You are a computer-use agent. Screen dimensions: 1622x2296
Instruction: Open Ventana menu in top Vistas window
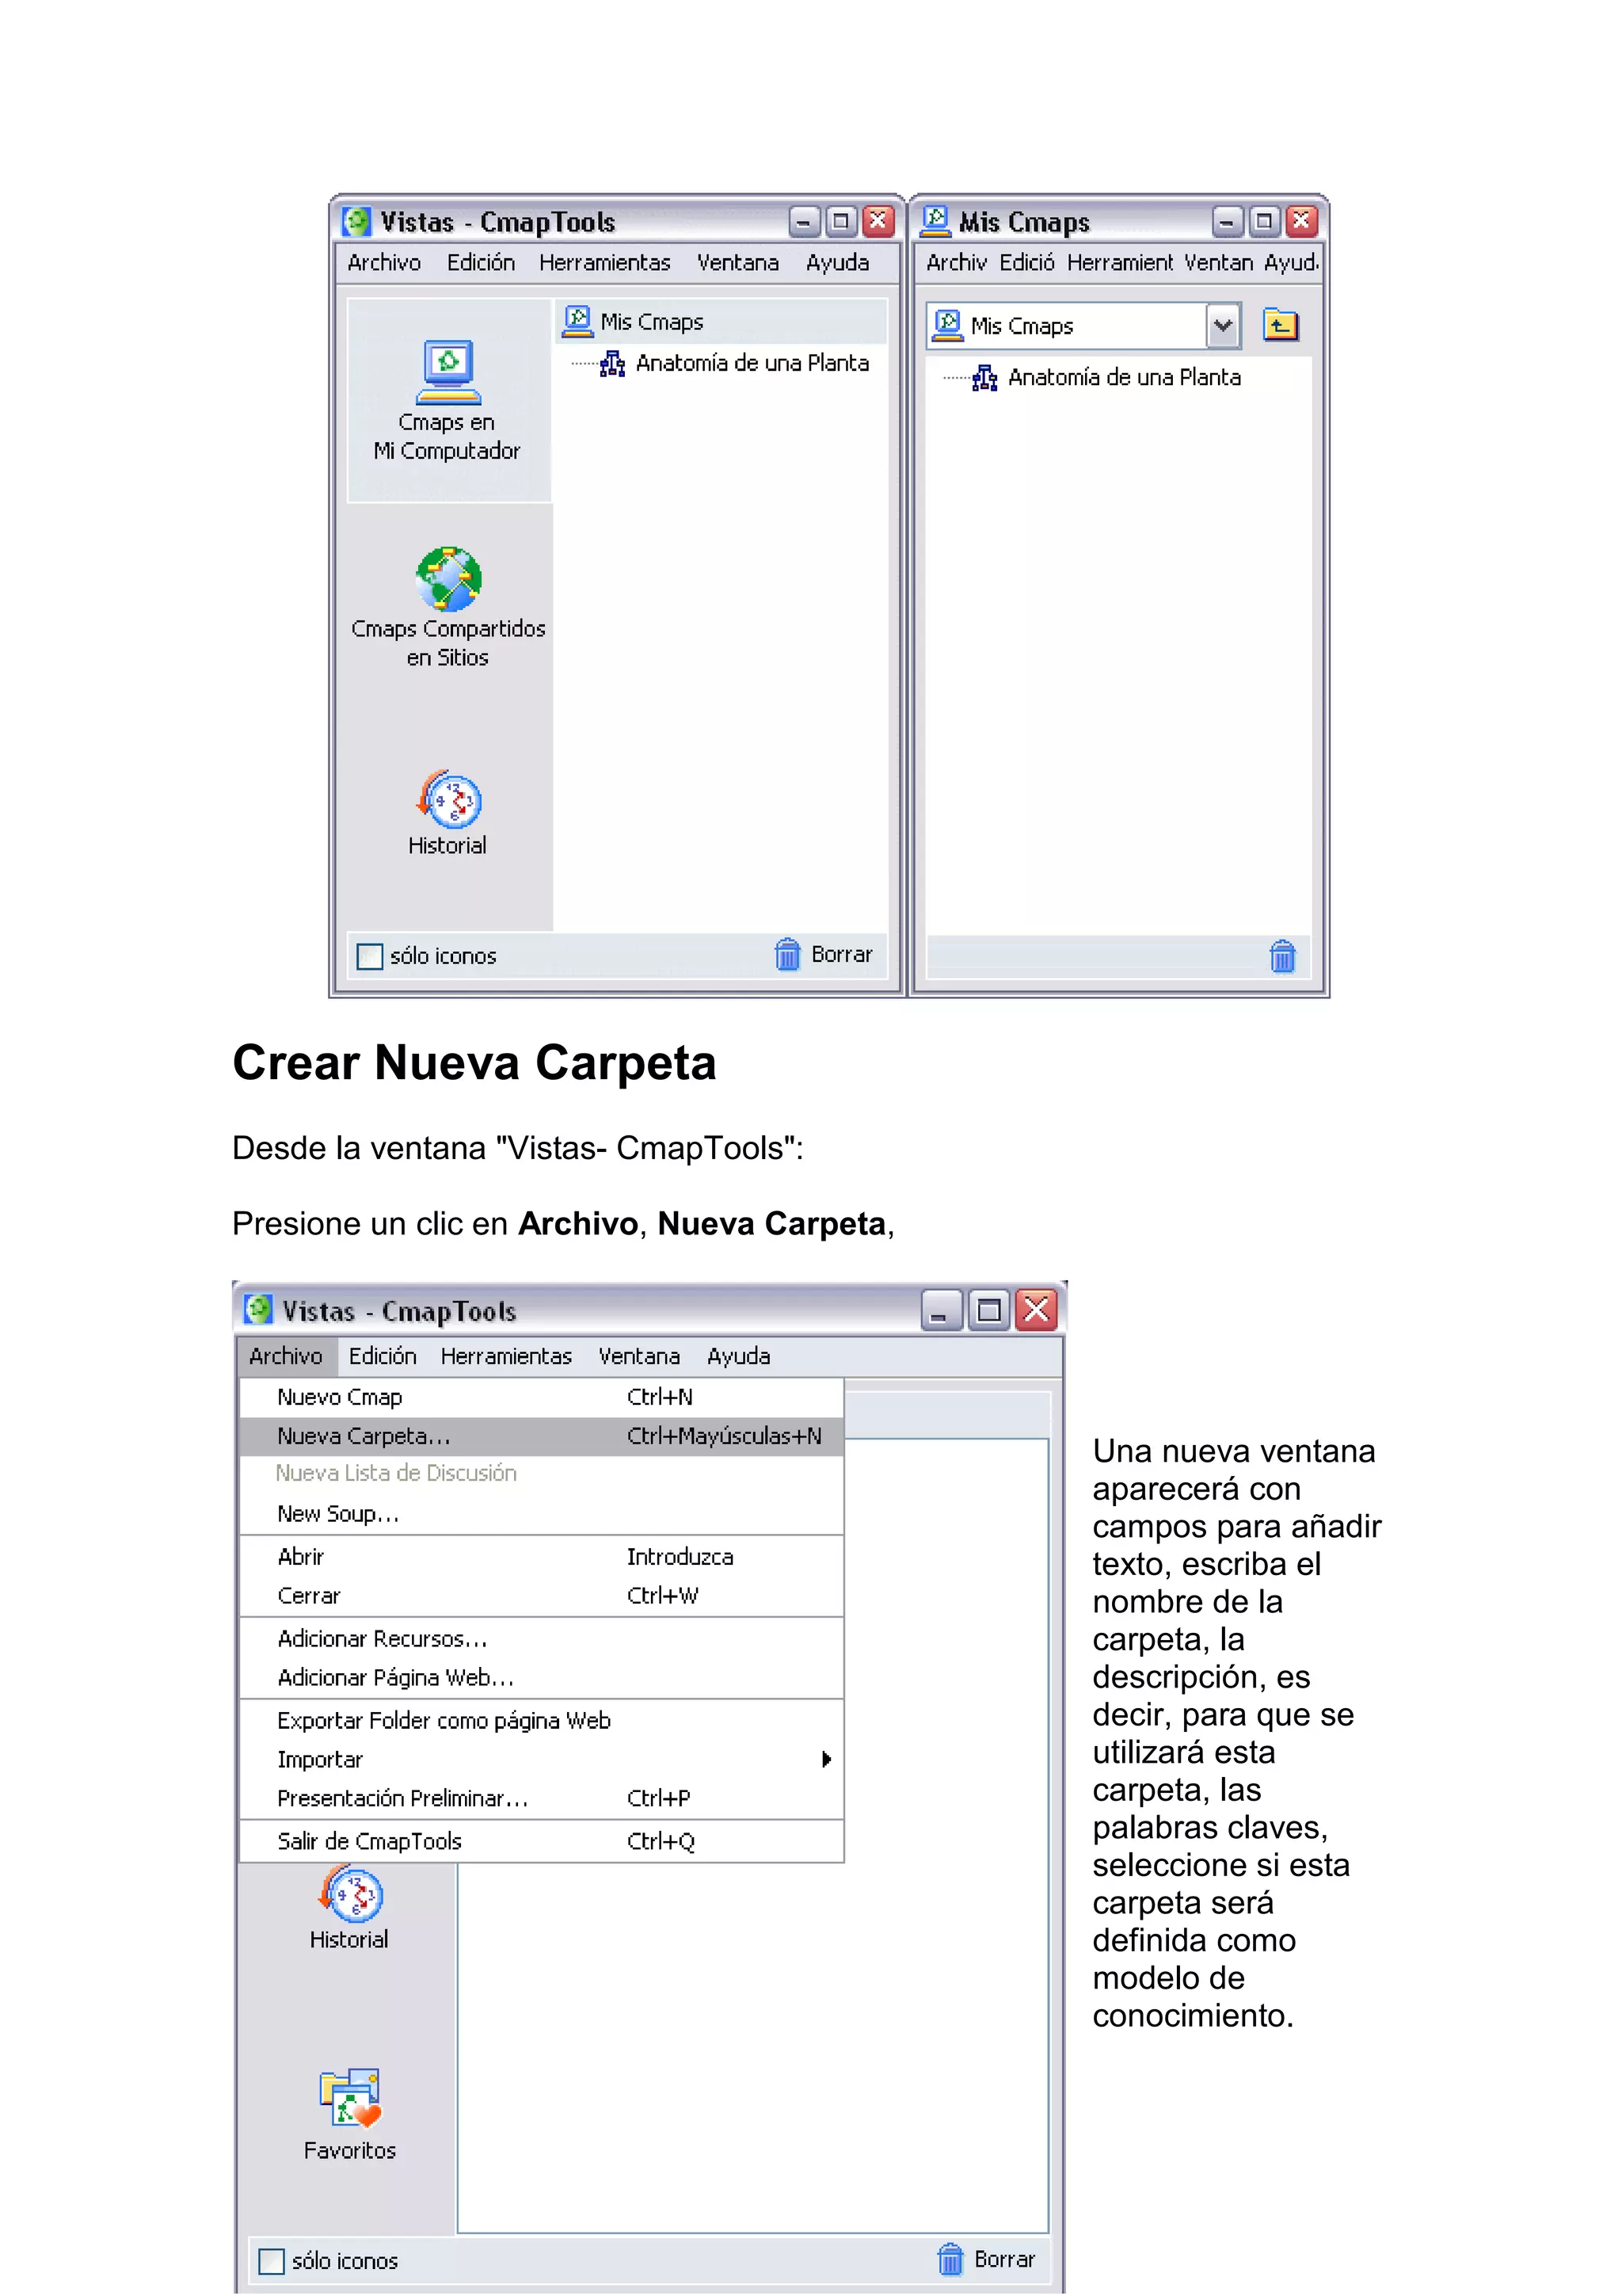pyautogui.click(x=737, y=262)
